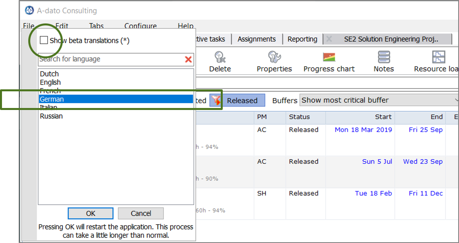Sort by the PM column header
The width and height of the screenshot is (459, 243).
click(270, 117)
